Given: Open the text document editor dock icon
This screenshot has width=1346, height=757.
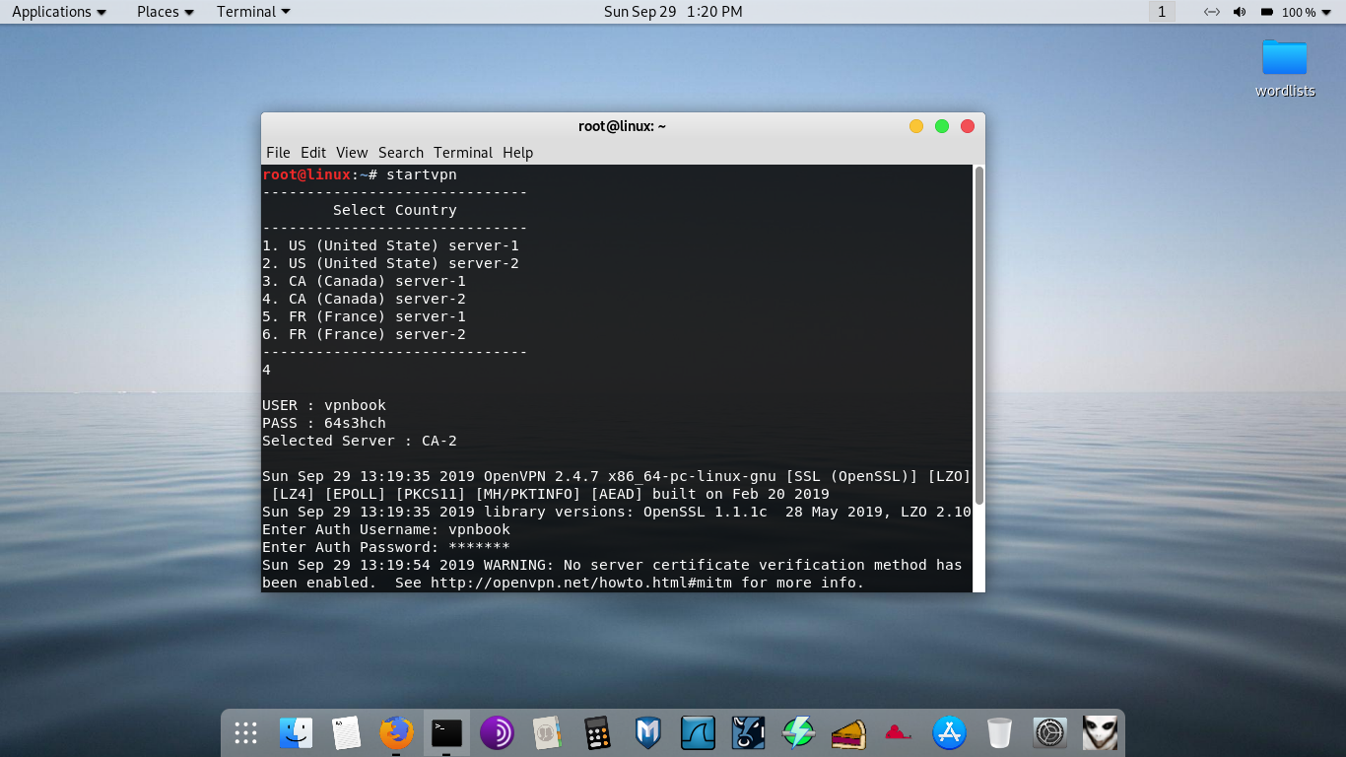Looking at the screenshot, I should (x=346, y=732).
